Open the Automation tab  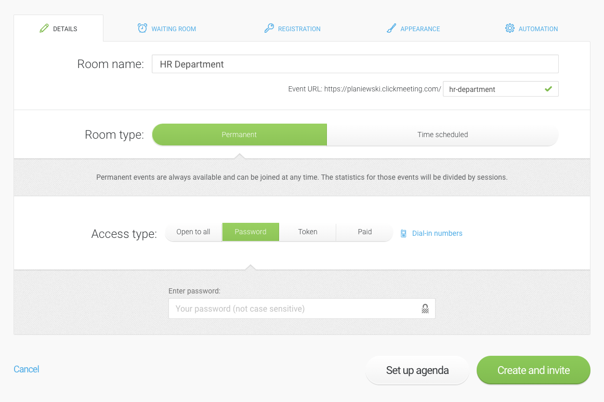point(532,29)
